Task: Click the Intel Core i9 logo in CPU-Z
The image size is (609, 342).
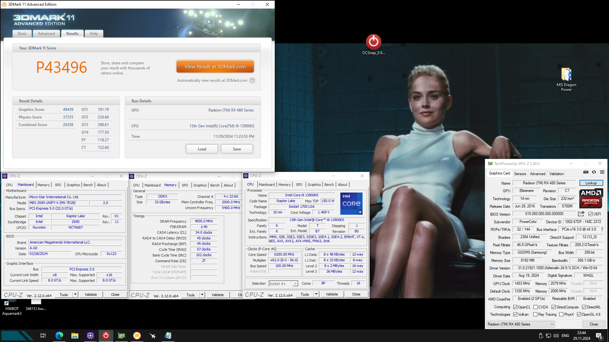Action: pyautogui.click(x=351, y=204)
